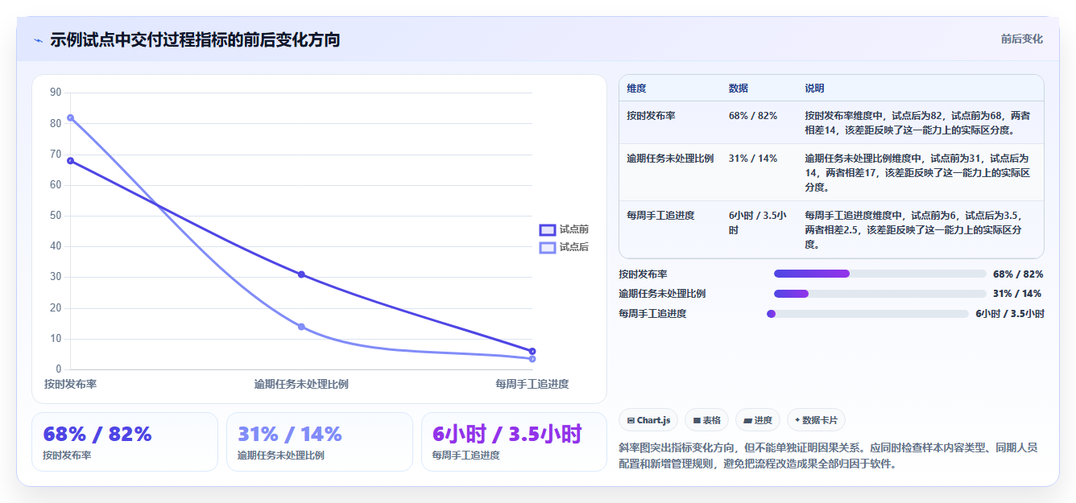Open the 6小时 / 3.5小时 data card

pyautogui.click(x=514, y=442)
